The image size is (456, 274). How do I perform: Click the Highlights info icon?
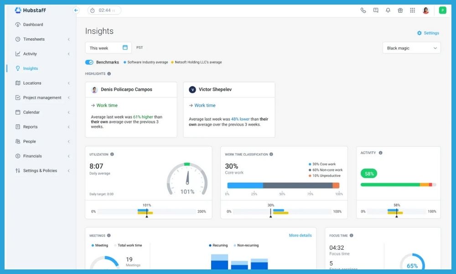click(x=109, y=74)
